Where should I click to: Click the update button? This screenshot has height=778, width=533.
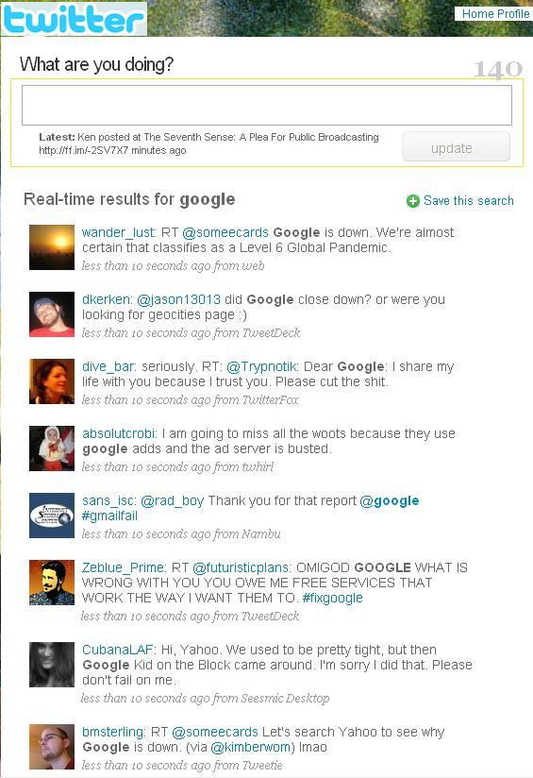tap(456, 146)
